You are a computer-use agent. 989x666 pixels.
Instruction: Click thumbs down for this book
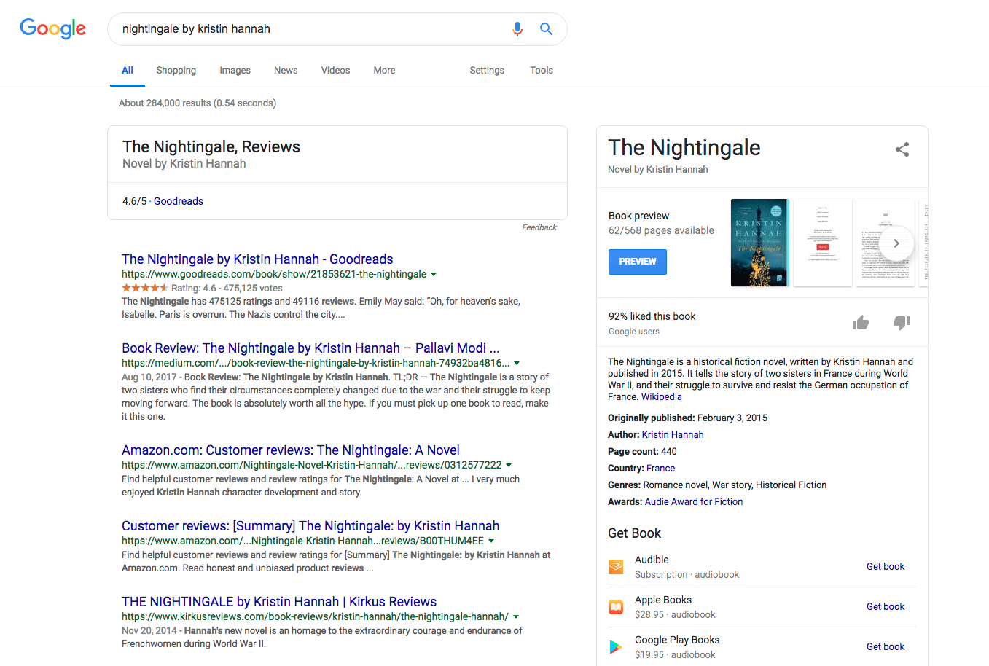[902, 323]
